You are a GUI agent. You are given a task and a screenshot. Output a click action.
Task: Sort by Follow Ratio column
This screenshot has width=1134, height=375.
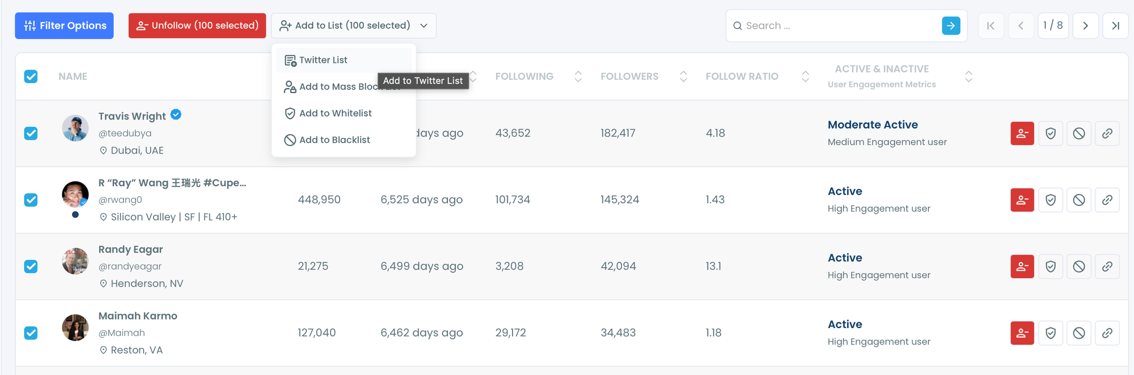pyautogui.click(x=805, y=76)
